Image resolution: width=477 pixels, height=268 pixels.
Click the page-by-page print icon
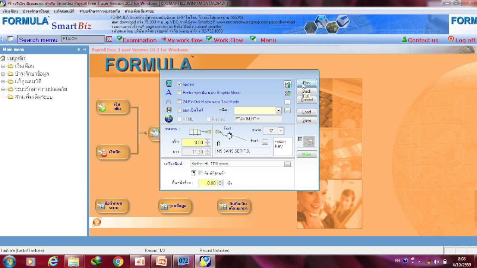click(193, 173)
